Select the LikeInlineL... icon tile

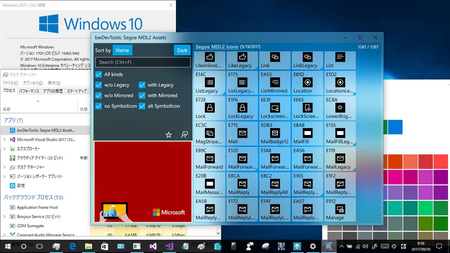click(209, 60)
